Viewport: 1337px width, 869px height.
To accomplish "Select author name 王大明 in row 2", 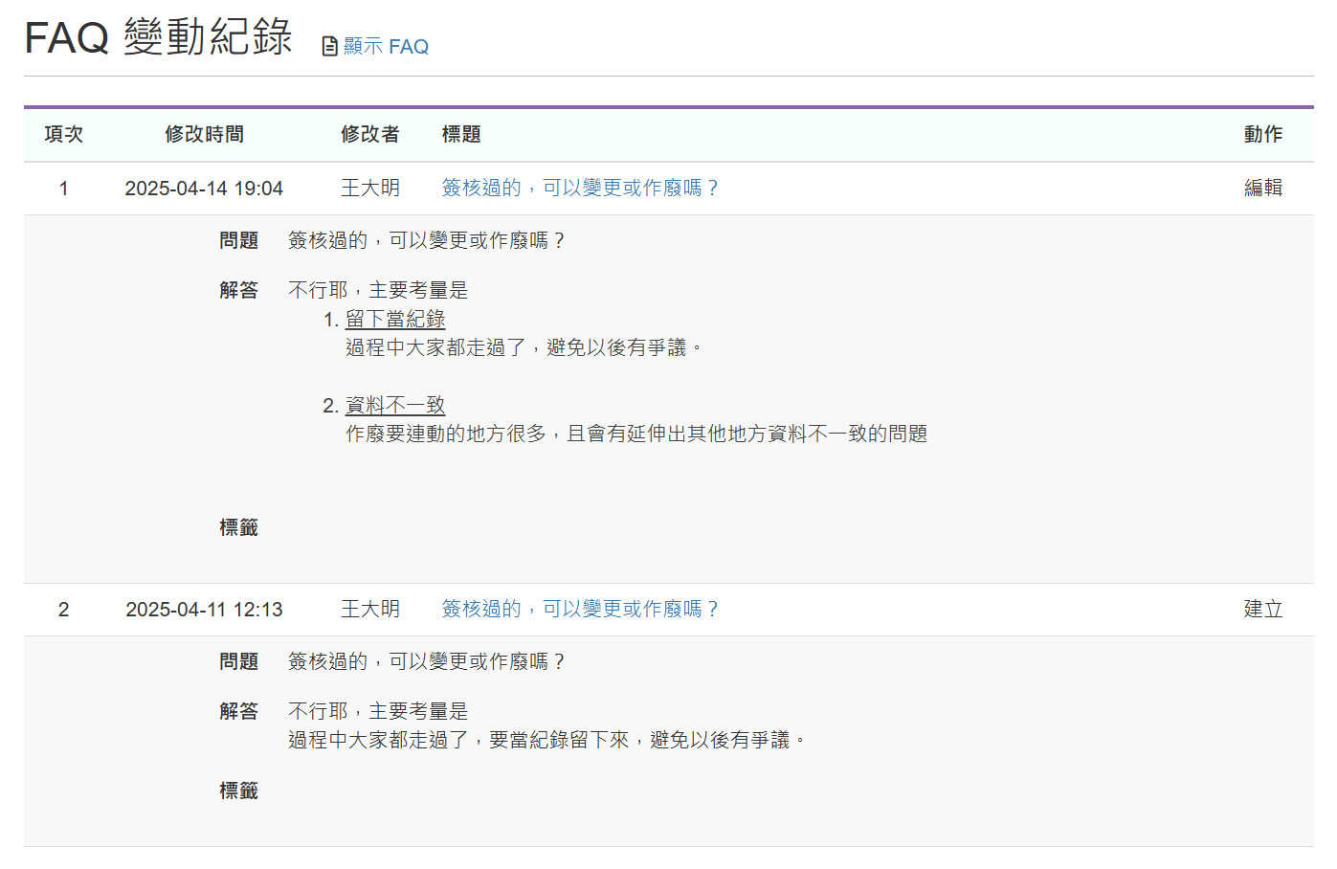I will (x=371, y=609).
